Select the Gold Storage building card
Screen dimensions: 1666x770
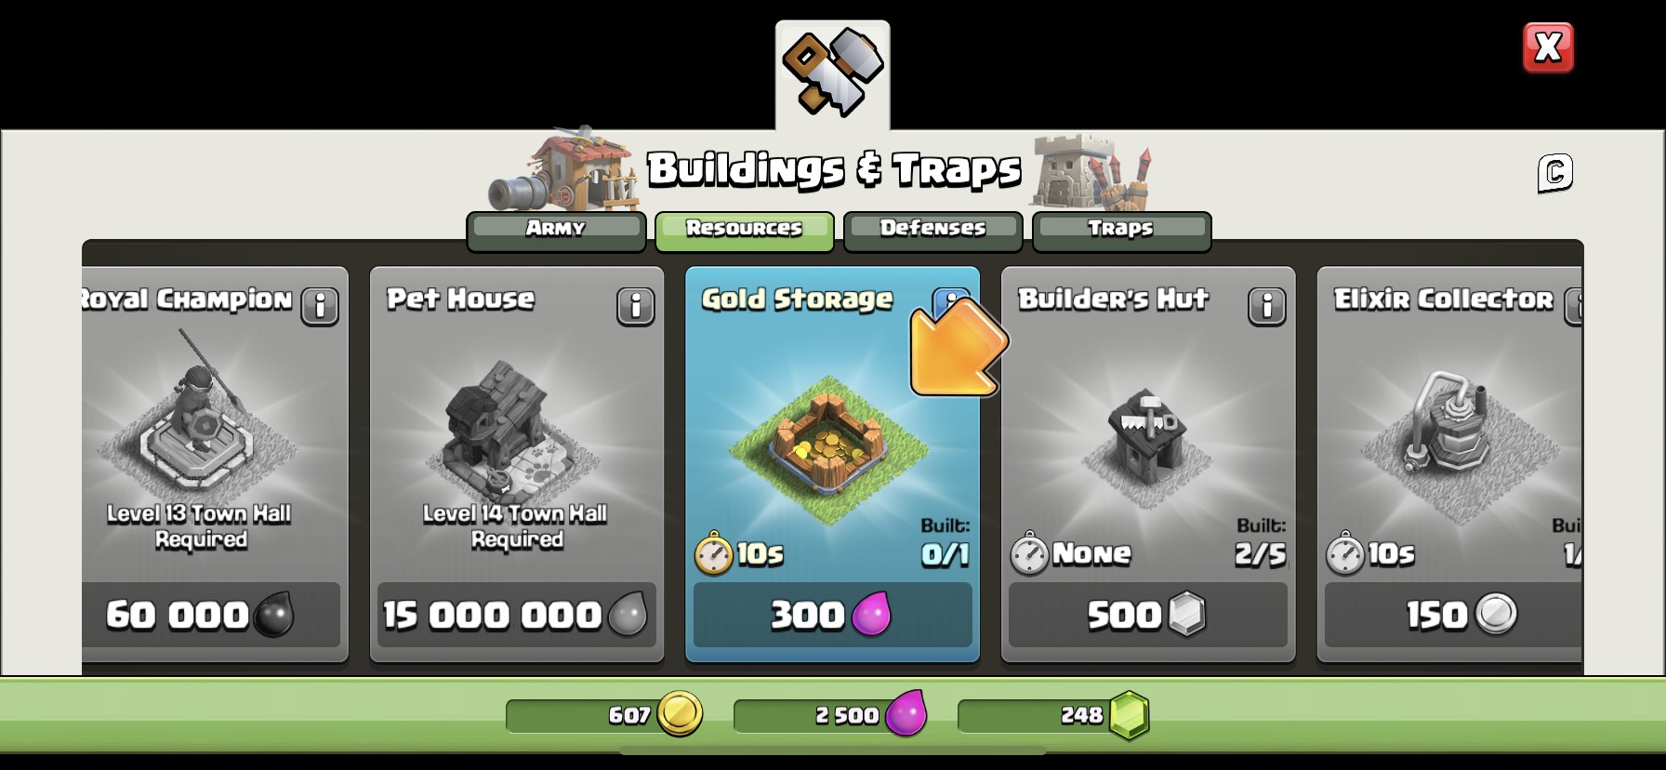(832, 464)
